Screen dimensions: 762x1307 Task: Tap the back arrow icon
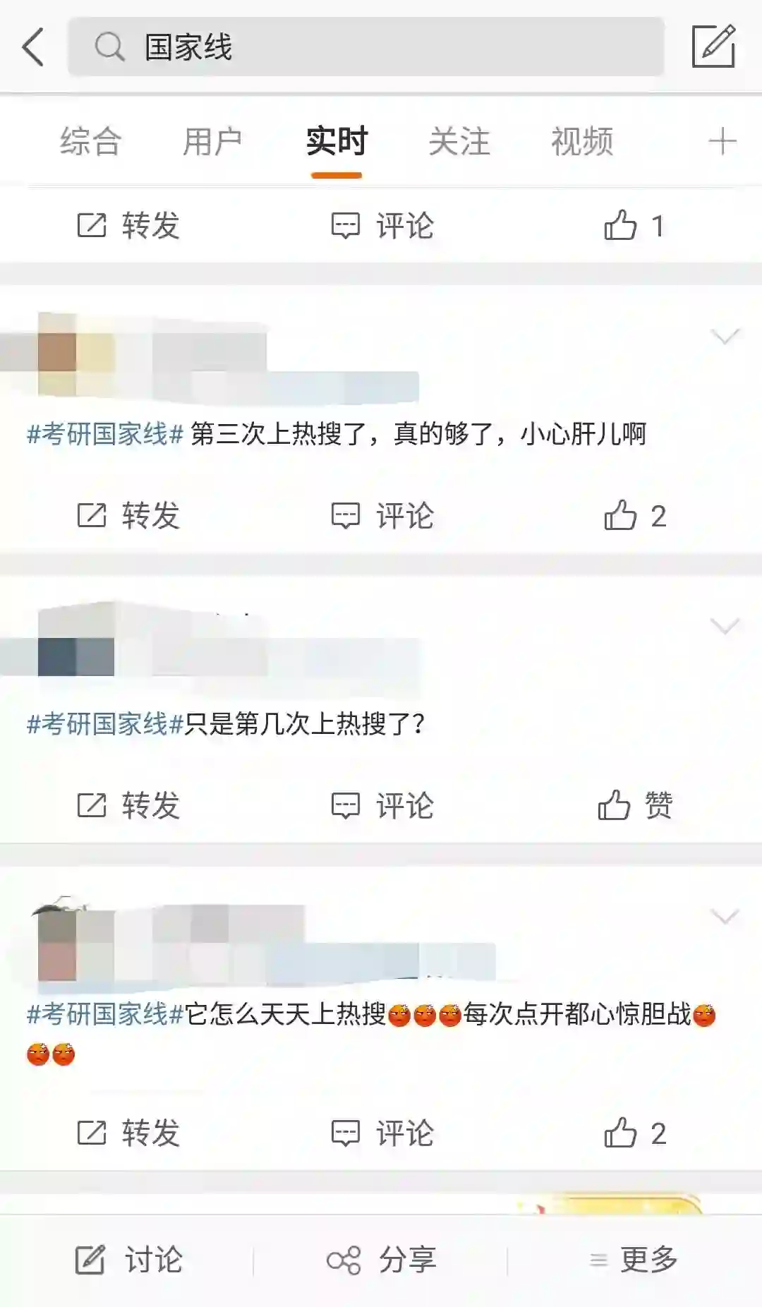click(33, 47)
